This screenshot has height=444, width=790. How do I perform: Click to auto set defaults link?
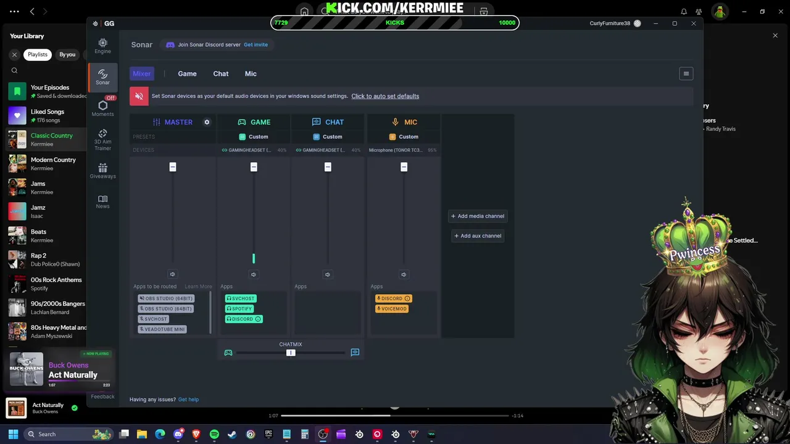pyautogui.click(x=385, y=96)
